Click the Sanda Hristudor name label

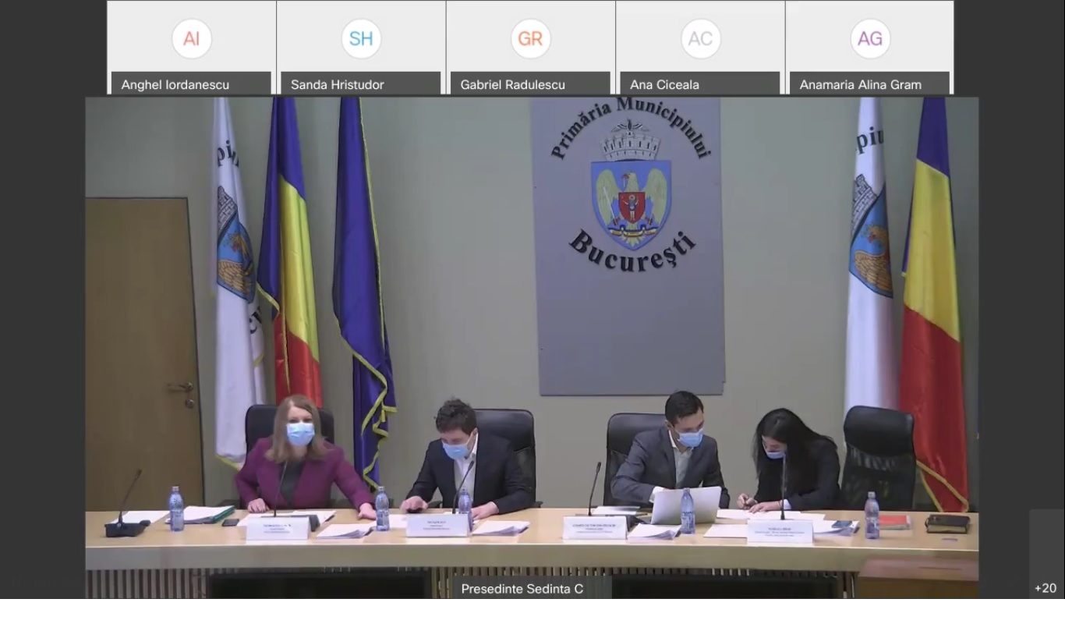[x=338, y=84]
